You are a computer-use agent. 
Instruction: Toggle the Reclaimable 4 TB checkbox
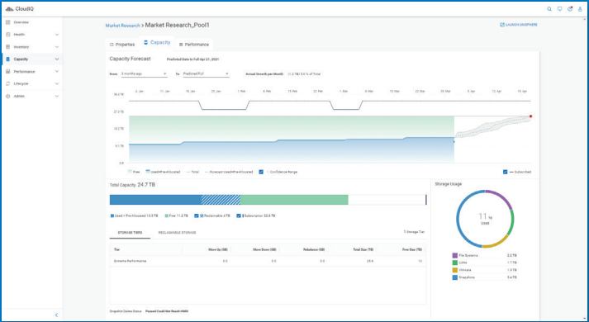coord(197,215)
